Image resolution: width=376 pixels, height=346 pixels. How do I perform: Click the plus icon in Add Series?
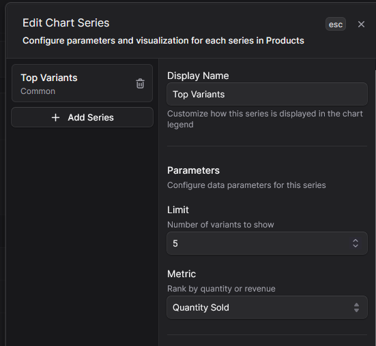[x=56, y=117]
